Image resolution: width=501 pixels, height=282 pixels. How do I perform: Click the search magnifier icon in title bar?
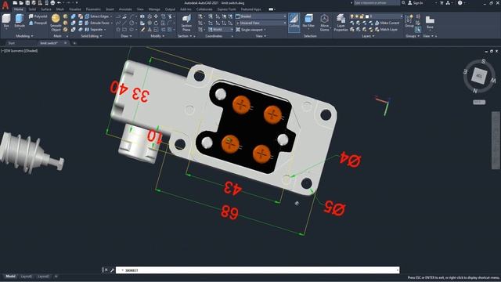click(x=403, y=3)
